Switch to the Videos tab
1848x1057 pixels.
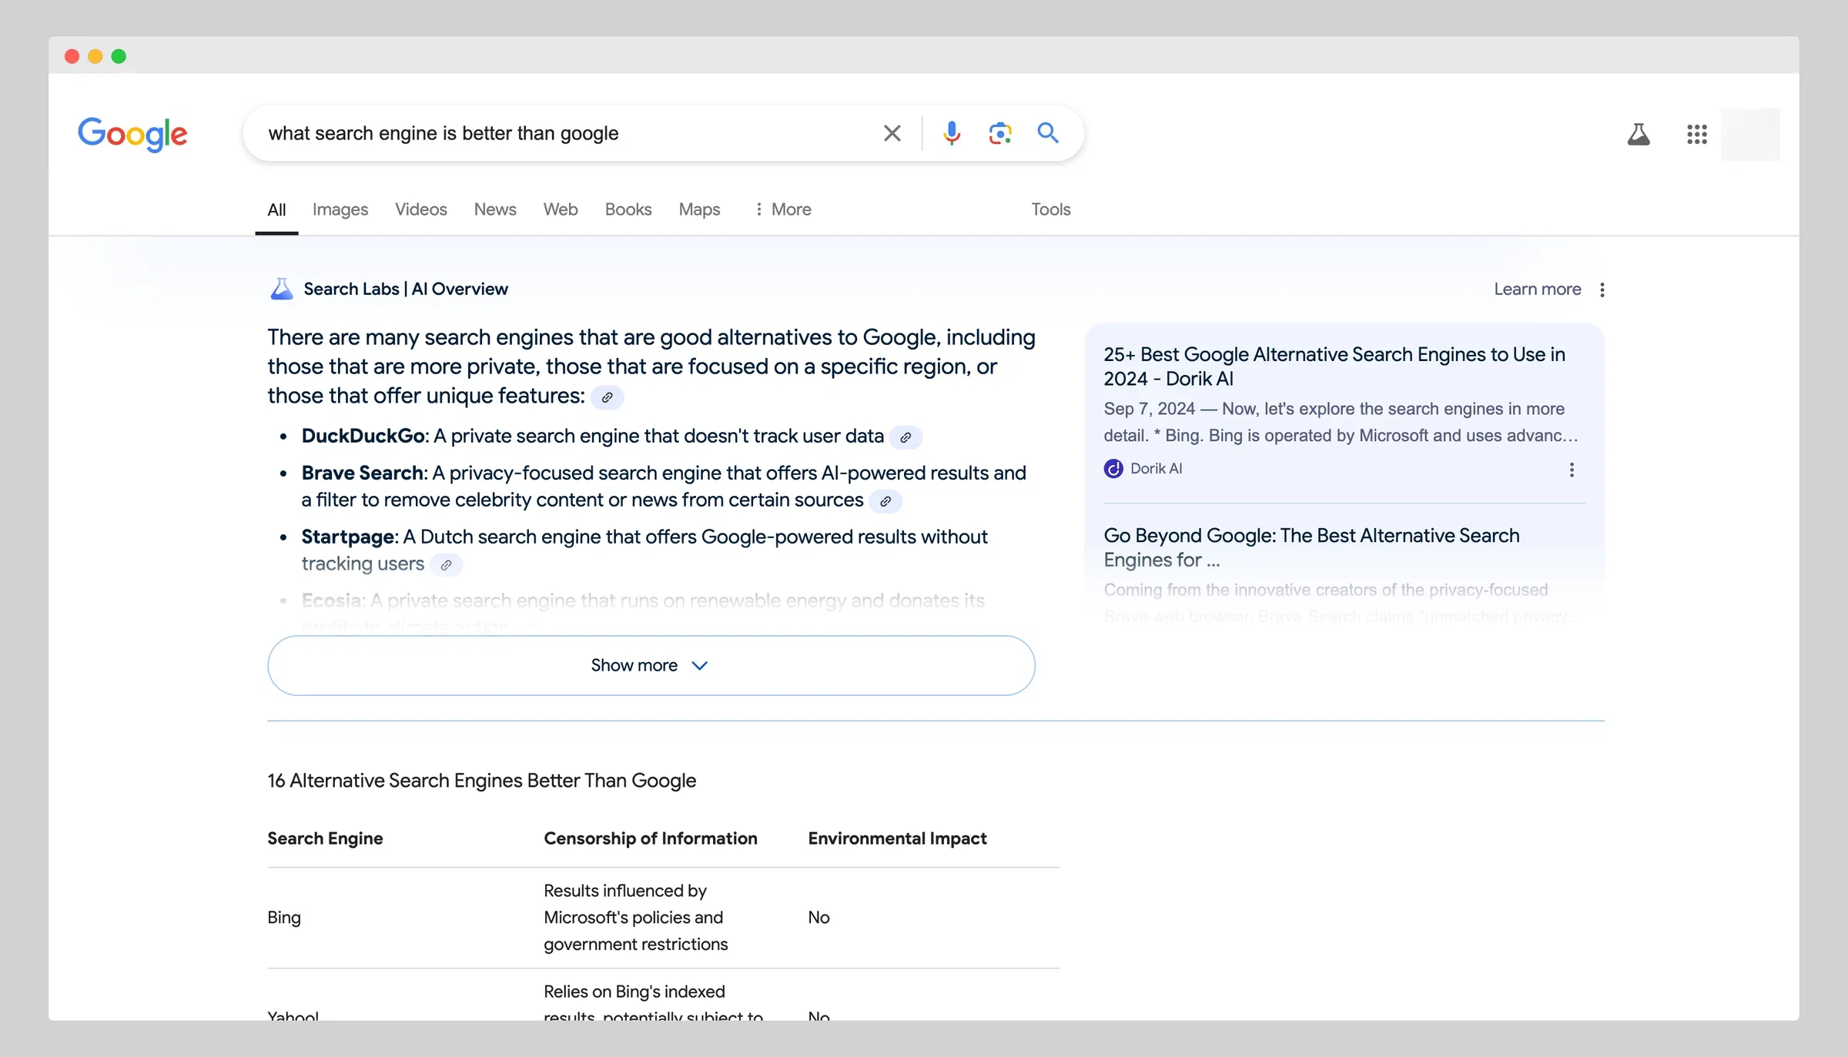point(421,209)
